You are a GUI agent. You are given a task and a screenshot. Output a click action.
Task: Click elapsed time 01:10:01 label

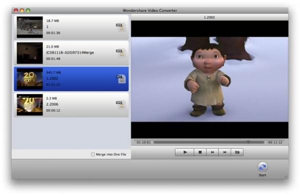pos(143,142)
